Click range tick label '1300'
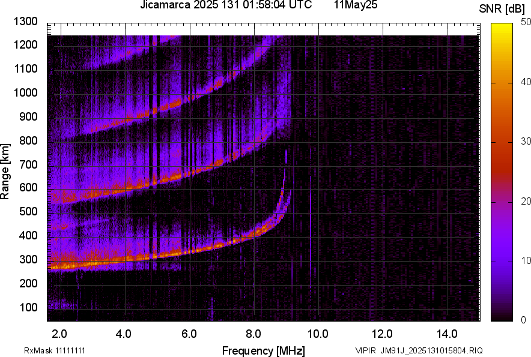 (x=25, y=22)
